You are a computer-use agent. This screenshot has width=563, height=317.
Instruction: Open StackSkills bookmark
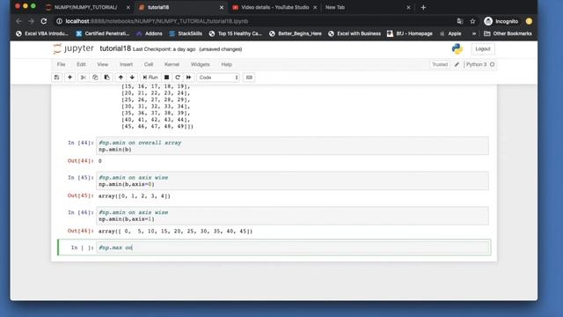(x=186, y=33)
